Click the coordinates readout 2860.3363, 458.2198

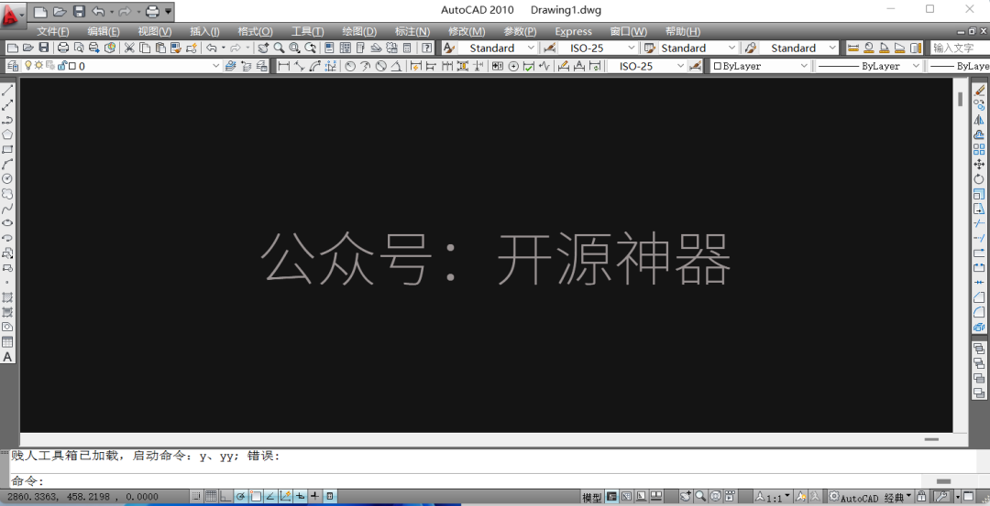83,497
